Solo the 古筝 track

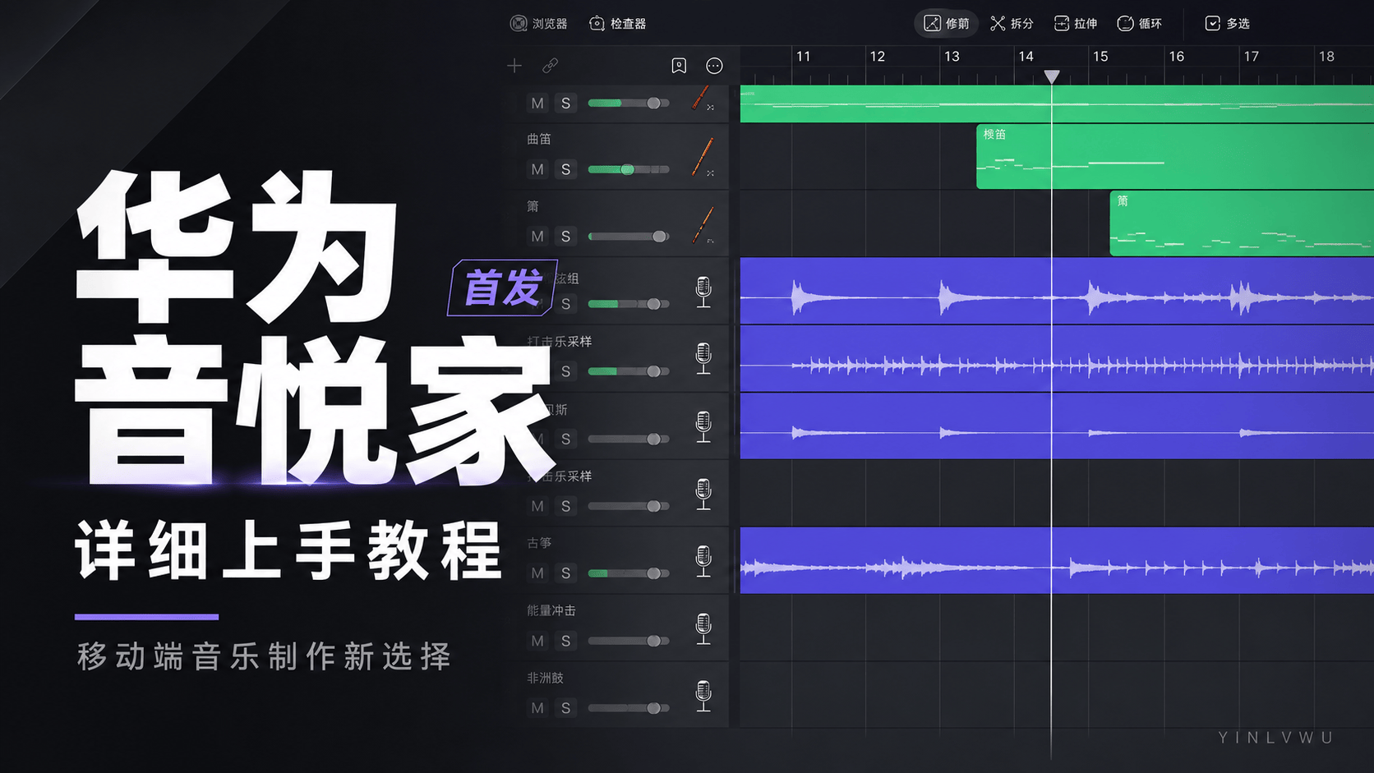[565, 573]
